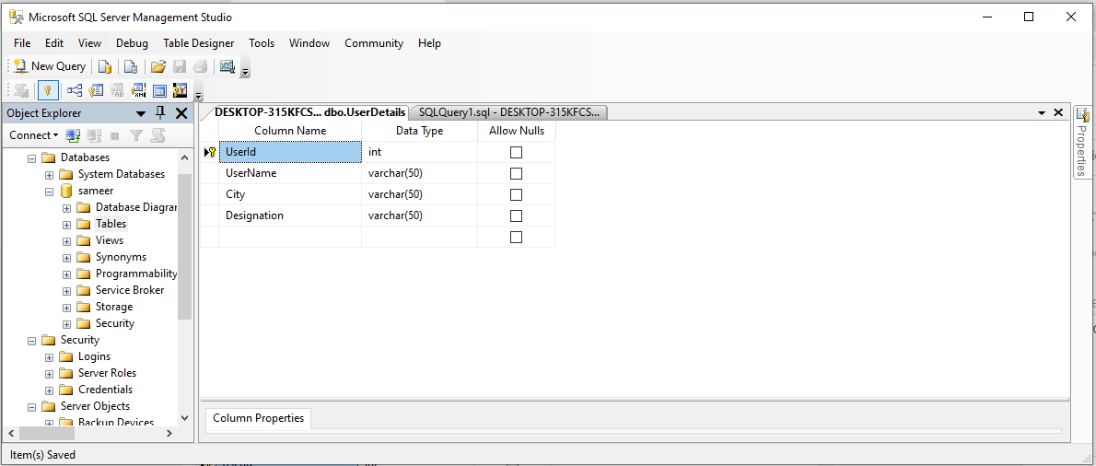The width and height of the screenshot is (1096, 466).
Task: Expand the Programmability node
Action: tap(66, 274)
